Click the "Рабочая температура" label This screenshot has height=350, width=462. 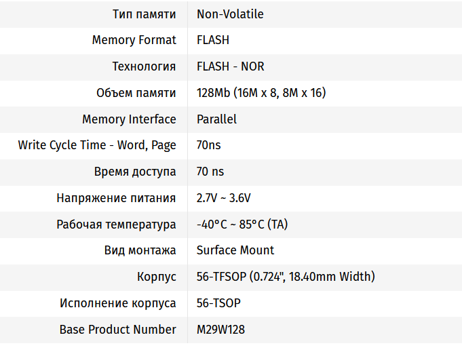pos(116,225)
